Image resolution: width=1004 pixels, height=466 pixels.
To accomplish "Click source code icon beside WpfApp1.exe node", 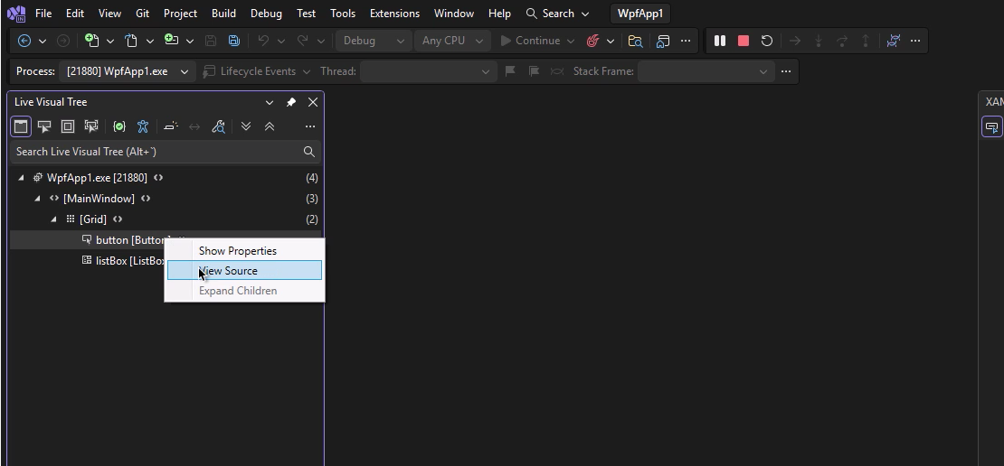I will click(x=158, y=178).
